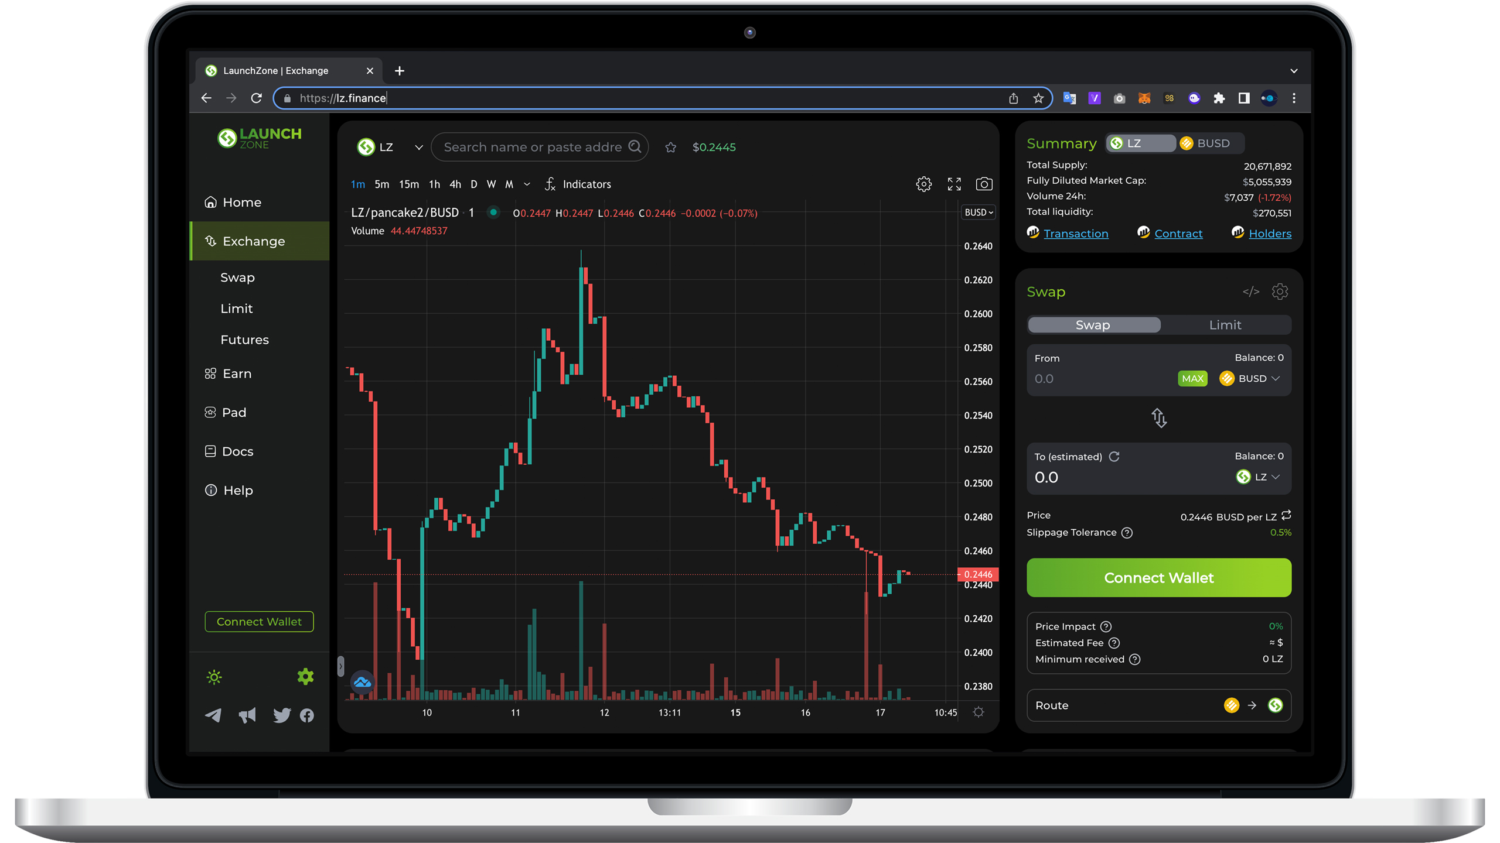Swap the From and To tokens arrow
1500x843 pixels.
[1158, 418]
